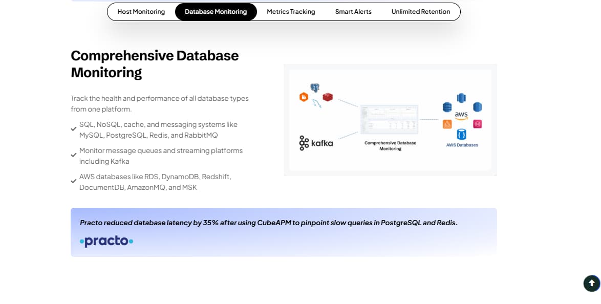Open the Host Monitoring tab

[x=141, y=12]
